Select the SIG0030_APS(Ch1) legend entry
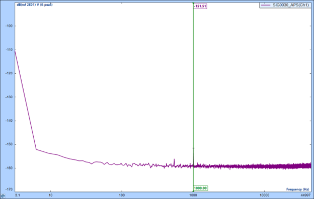The width and height of the screenshot is (314, 199). [x=285, y=5]
